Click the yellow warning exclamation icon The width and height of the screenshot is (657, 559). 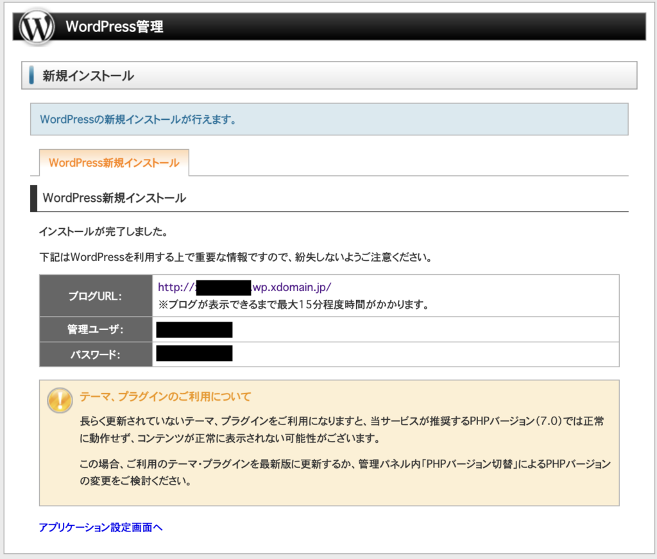click(60, 401)
